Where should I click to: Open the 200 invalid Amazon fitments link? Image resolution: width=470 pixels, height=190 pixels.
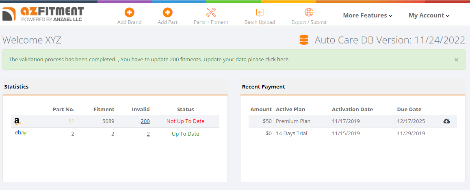(145, 121)
